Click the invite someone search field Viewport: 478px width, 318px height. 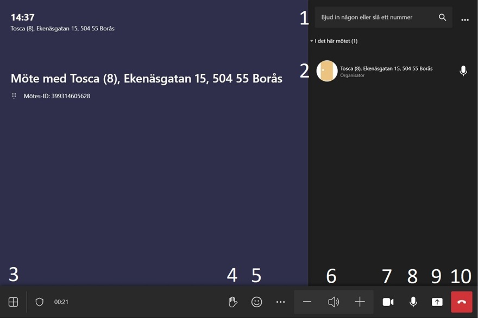pyautogui.click(x=375, y=17)
